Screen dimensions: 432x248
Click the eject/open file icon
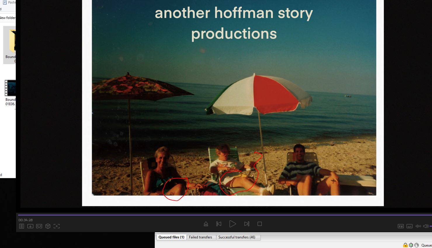coord(206,224)
